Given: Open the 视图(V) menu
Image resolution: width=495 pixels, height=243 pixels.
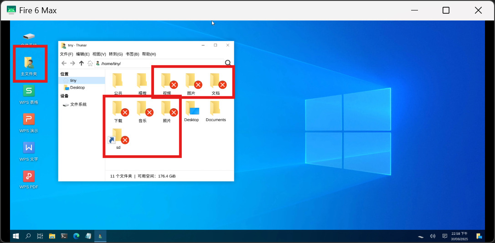Looking at the screenshot, I should point(99,54).
